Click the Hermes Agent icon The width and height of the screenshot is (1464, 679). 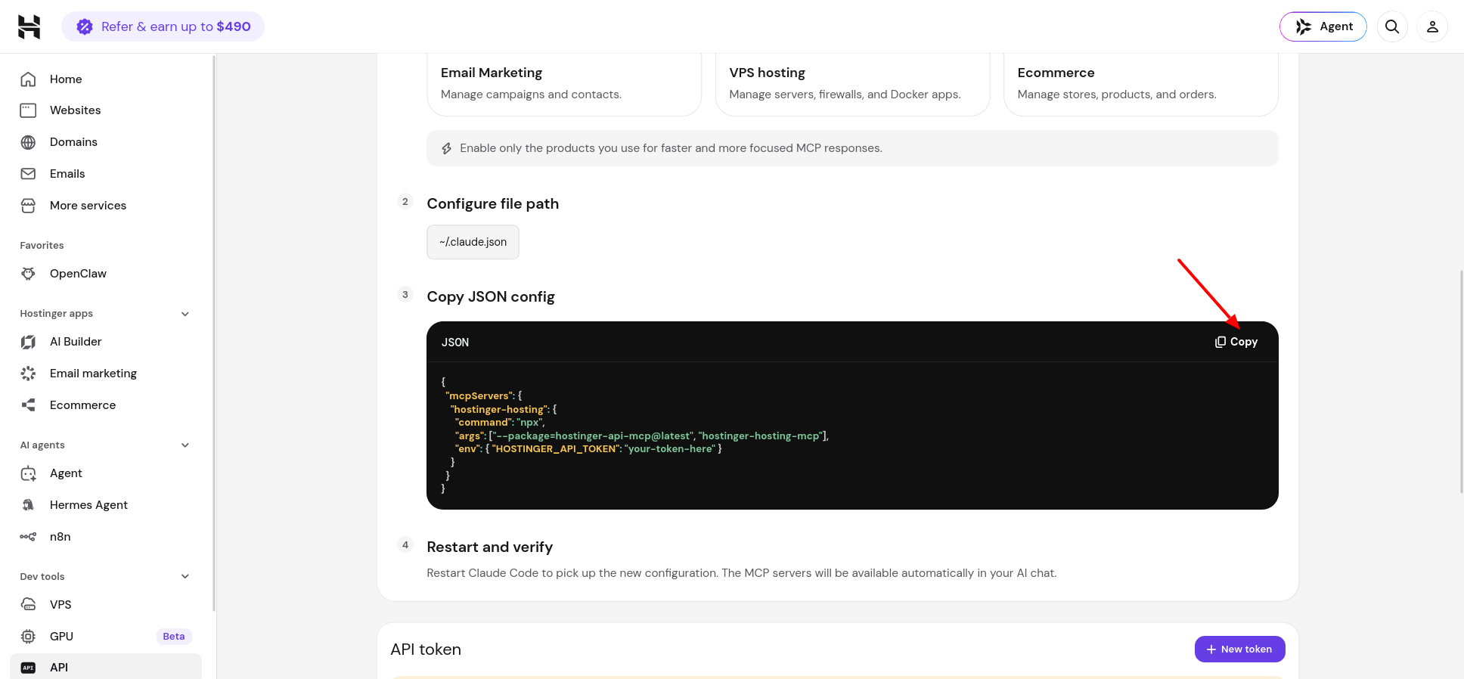click(28, 505)
